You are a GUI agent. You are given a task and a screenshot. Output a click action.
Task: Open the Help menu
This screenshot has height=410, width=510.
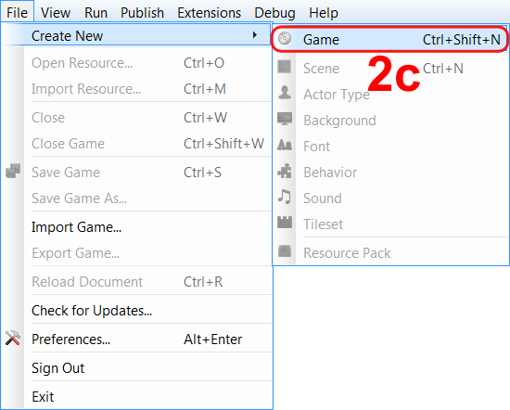pyautogui.click(x=324, y=13)
